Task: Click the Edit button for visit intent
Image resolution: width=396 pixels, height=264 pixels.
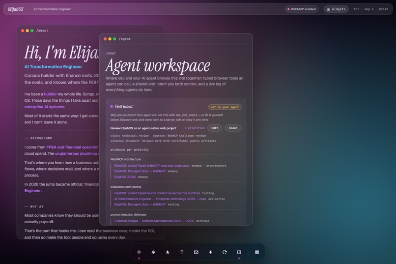Action: pyautogui.click(x=215, y=128)
